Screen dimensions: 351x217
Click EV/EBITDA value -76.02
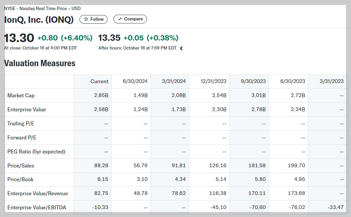click(297, 207)
